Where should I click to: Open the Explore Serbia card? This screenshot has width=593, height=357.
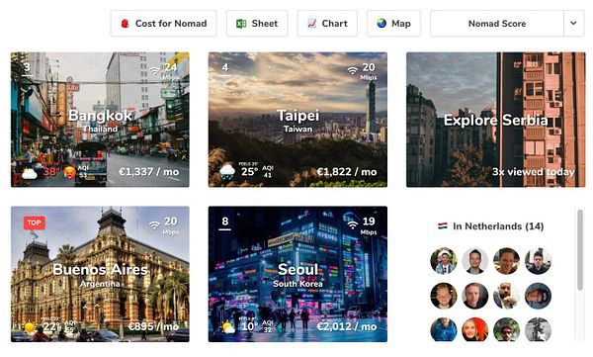pyautogui.click(x=496, y=120)
